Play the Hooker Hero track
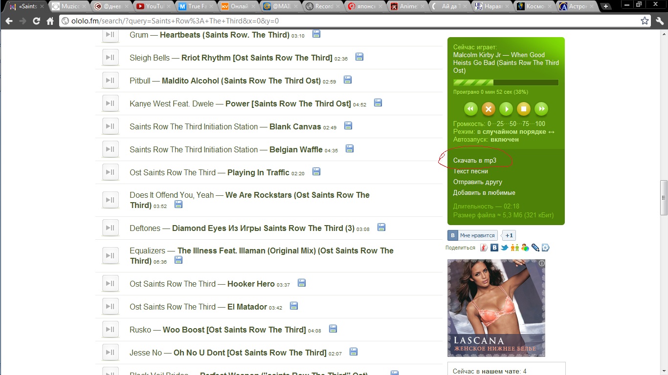This screenshot has width=668, height=375. (111, 284)
